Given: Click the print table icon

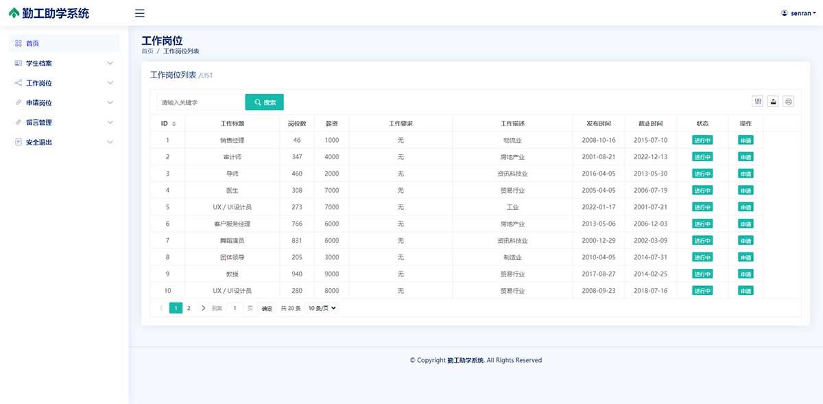Looking at the screenshot, I should pyautogui.click(x=789, y=102).
